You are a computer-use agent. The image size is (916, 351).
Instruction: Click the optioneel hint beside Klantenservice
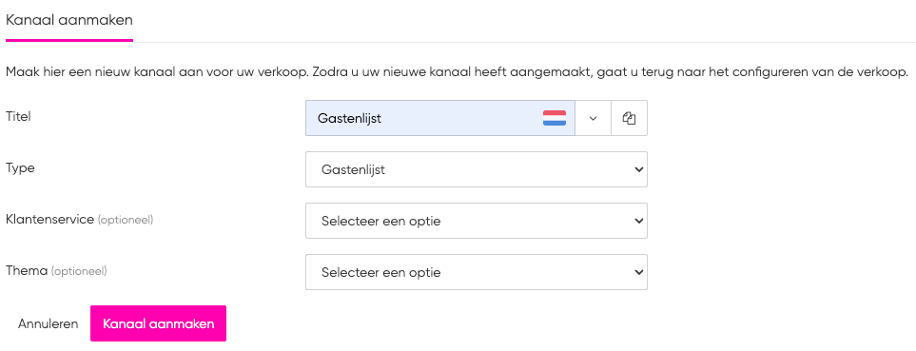125,220
